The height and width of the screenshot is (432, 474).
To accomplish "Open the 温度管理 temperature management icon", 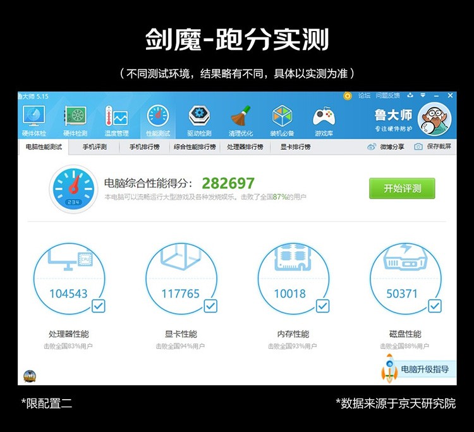I will 117,121.
